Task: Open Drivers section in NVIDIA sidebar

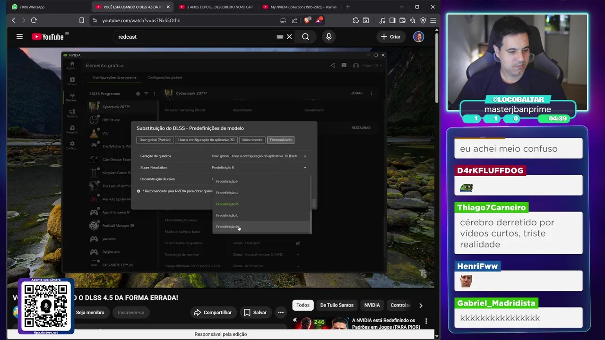Action: 72,81
